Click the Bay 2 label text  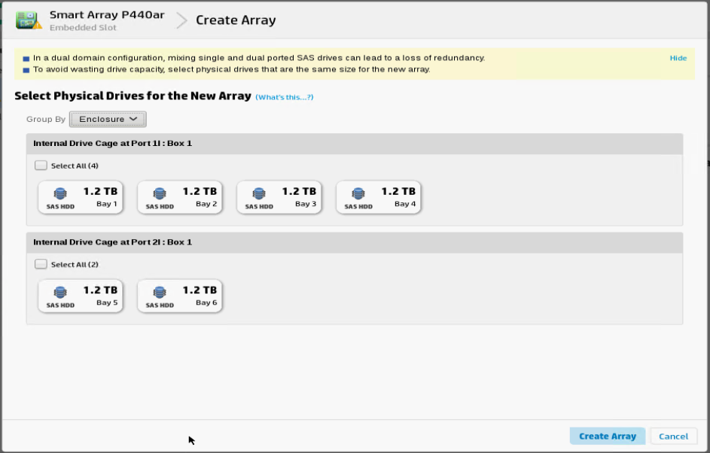206,204
